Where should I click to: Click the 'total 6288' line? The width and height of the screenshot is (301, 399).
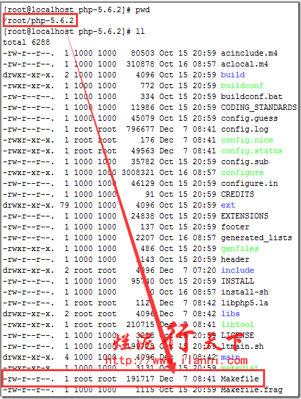(x=26, y=42)
